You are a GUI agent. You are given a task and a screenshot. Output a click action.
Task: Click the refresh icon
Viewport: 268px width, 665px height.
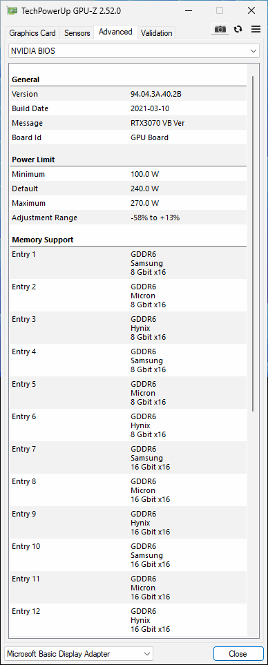point(238,29)
